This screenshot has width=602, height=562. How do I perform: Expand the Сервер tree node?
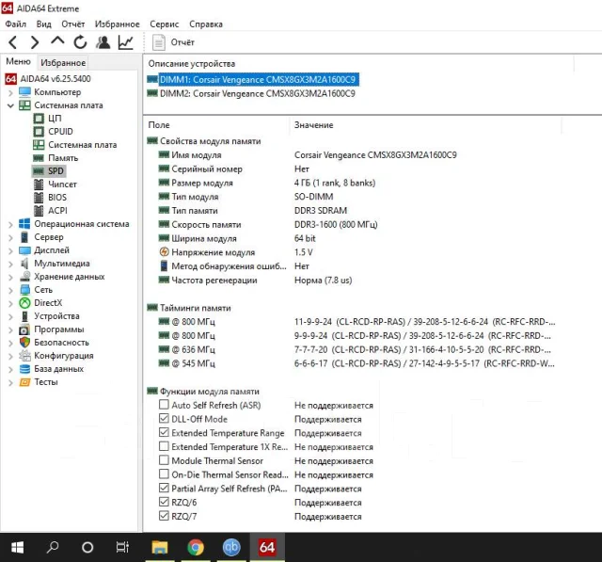tap(10, 238)
